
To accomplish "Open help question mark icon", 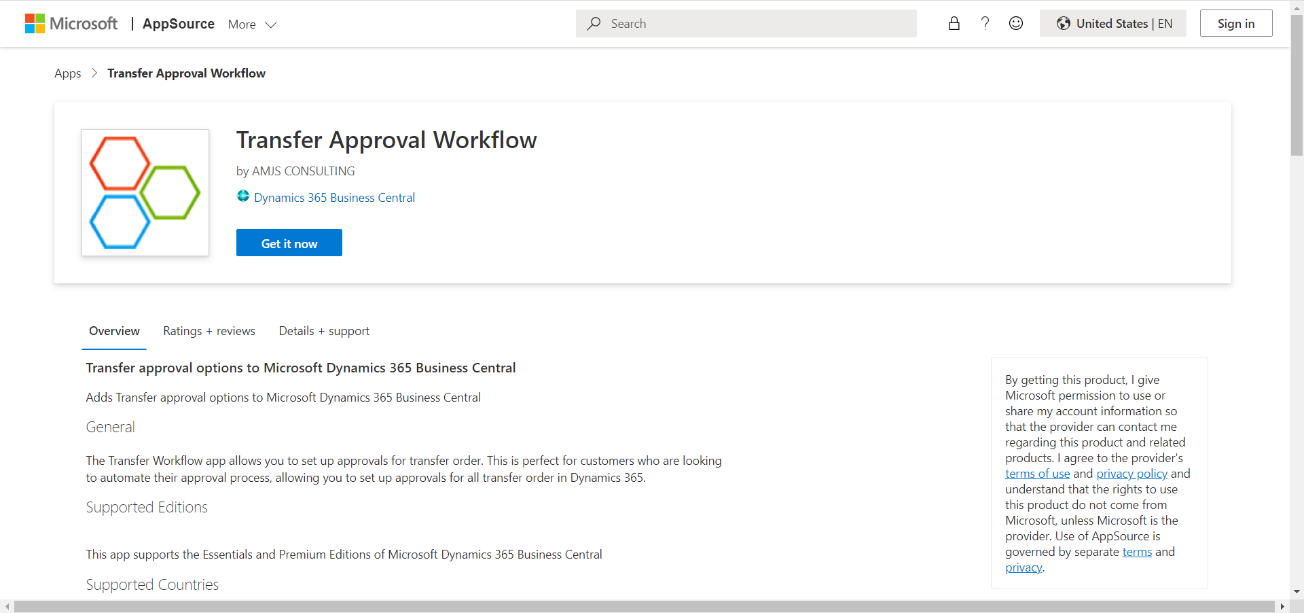I will tap(985, 24).
